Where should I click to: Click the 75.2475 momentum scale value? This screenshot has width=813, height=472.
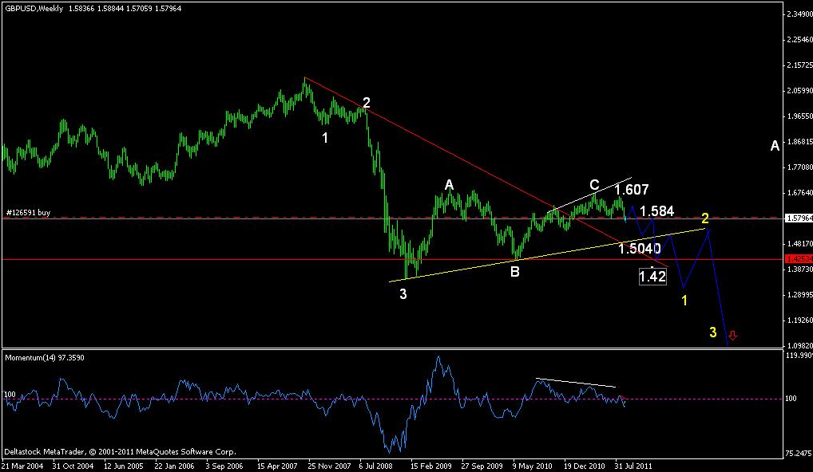[x=799, y=454]
